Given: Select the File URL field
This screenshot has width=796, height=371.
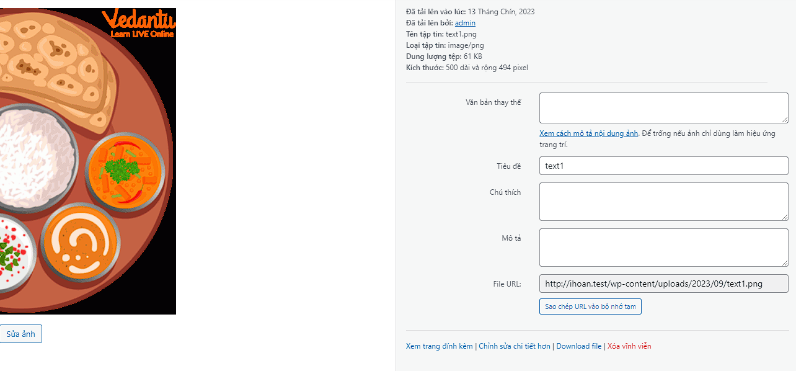Looking at the screenshot, I should coord(663,284).
